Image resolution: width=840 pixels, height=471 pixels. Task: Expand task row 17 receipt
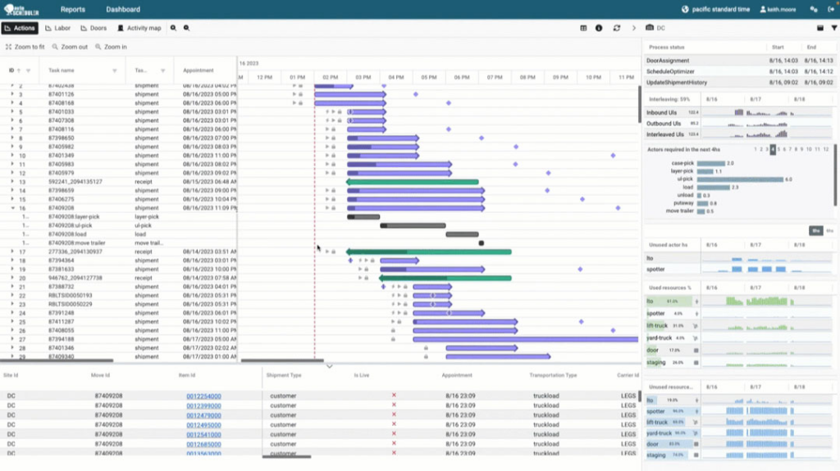(12, 251)
